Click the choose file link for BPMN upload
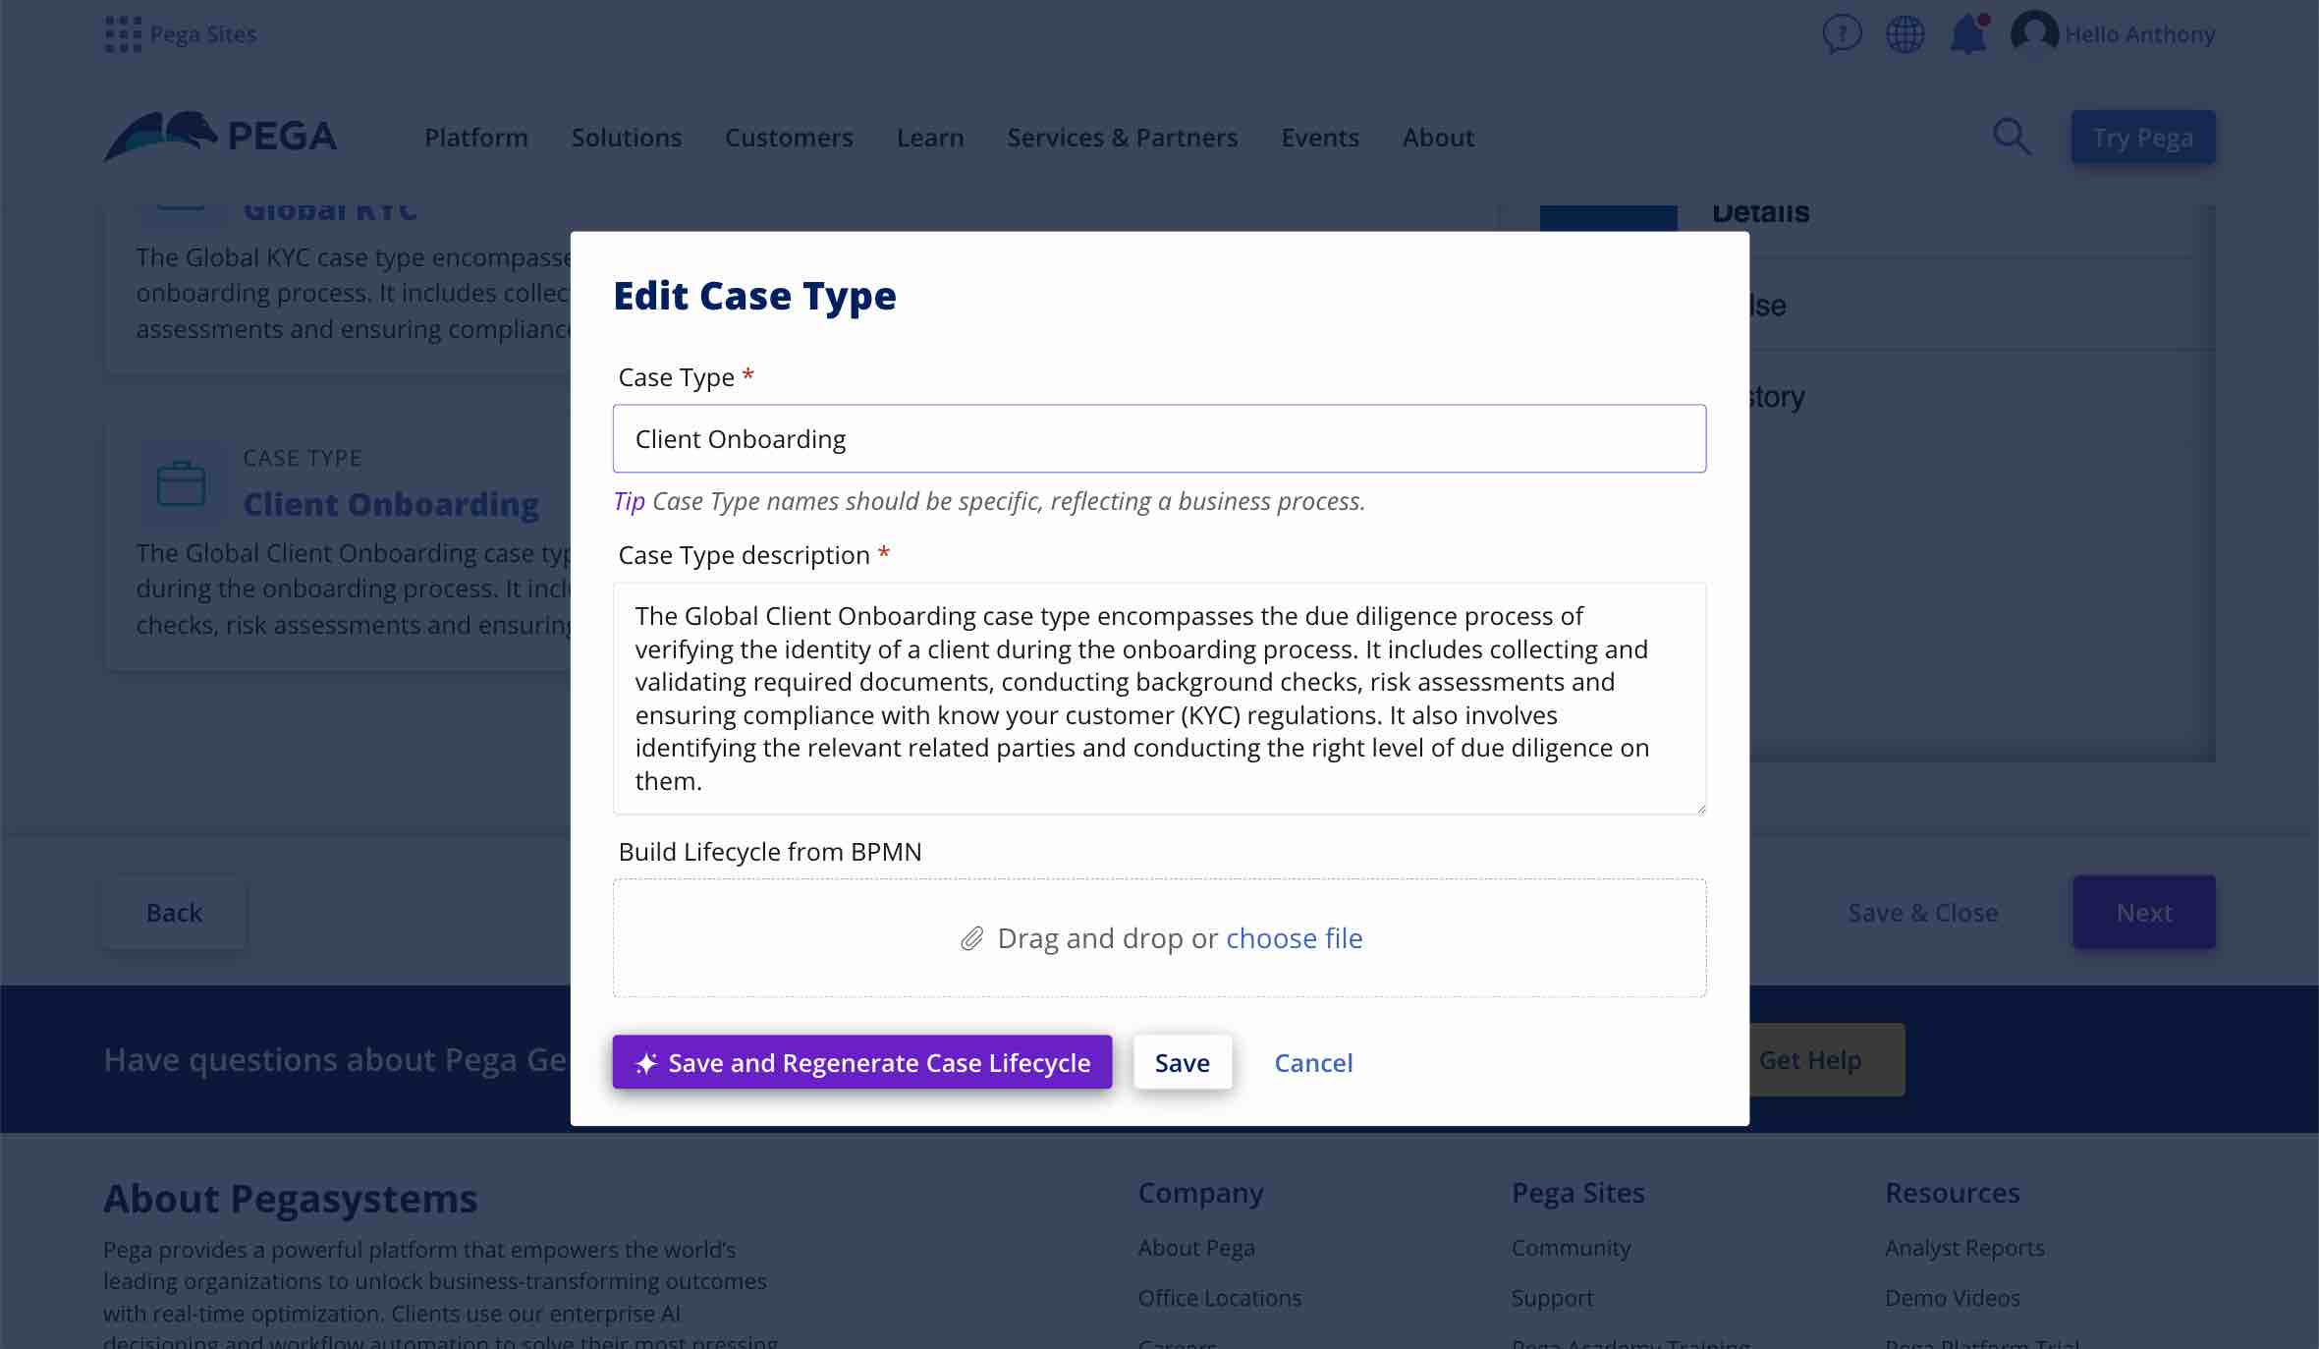 [1294, 936]
